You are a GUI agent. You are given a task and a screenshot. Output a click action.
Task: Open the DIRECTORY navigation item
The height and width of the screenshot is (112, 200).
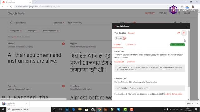[150, 13]
